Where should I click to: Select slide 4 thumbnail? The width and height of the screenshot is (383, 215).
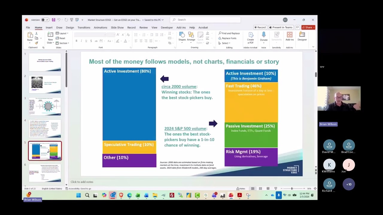click(x=45, y=129)
